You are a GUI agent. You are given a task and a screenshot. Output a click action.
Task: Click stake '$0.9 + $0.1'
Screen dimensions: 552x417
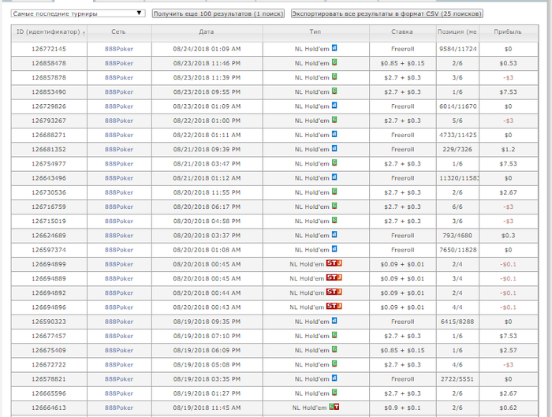point(402,408)
